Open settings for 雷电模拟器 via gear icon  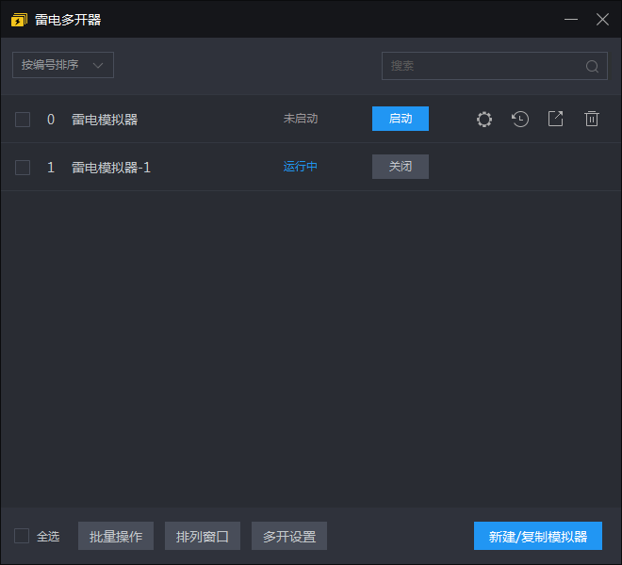[x=484, y=120]
